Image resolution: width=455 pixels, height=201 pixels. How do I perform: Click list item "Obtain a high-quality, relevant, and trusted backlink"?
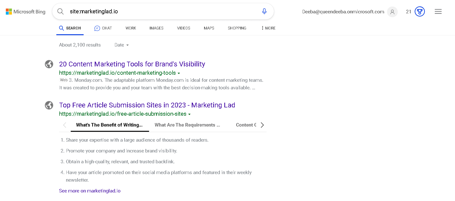click(120, 162)
